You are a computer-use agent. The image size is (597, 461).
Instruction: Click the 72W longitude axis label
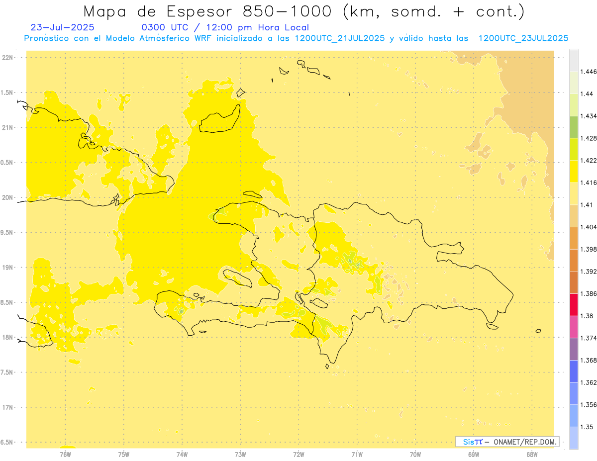pos(298,454)
